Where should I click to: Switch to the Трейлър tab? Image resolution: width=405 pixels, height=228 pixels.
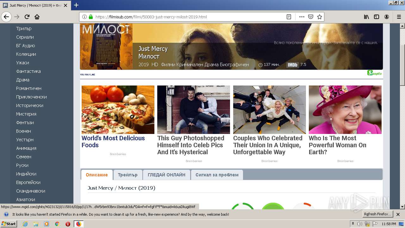[128, 175]
